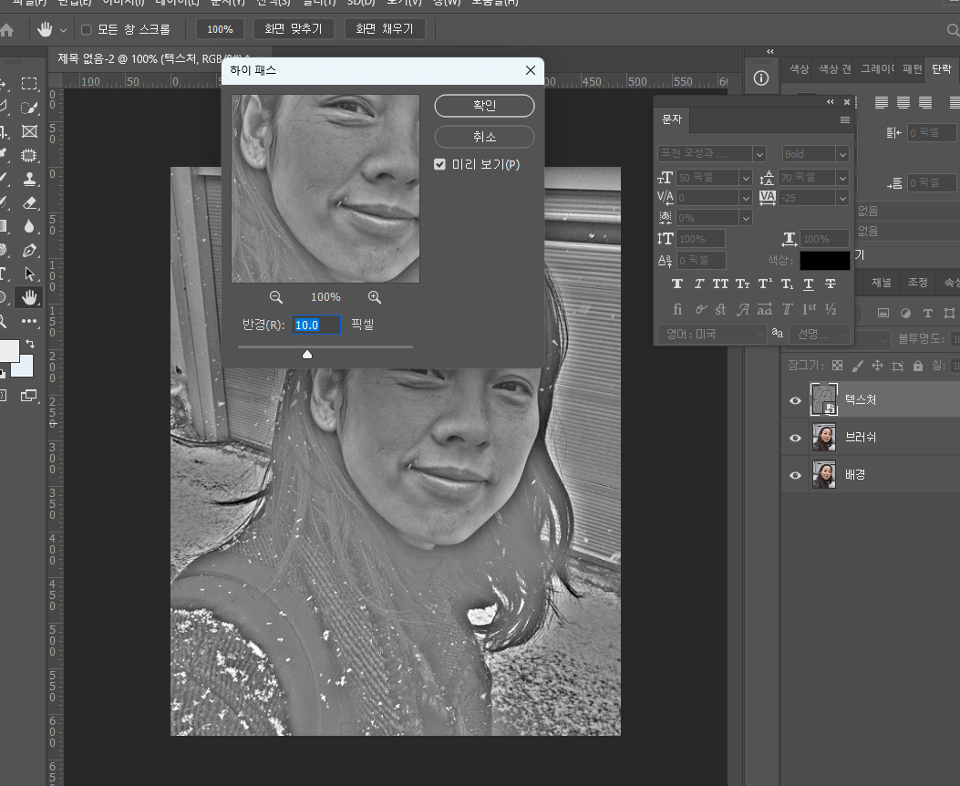Select the Pen tool
960x786 pixels.
point(29,251)
